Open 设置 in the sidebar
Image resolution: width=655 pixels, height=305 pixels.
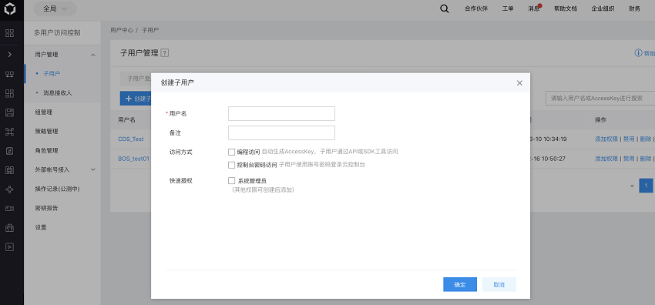point(41,227)
